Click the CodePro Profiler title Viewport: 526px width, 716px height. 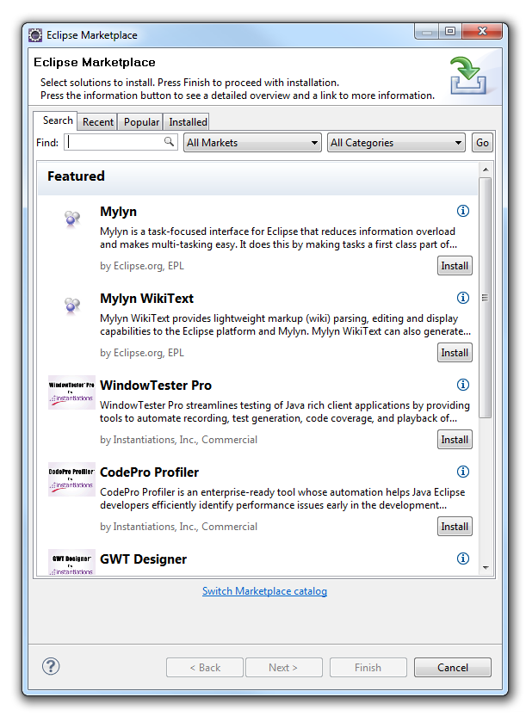[x=149, y=472]
